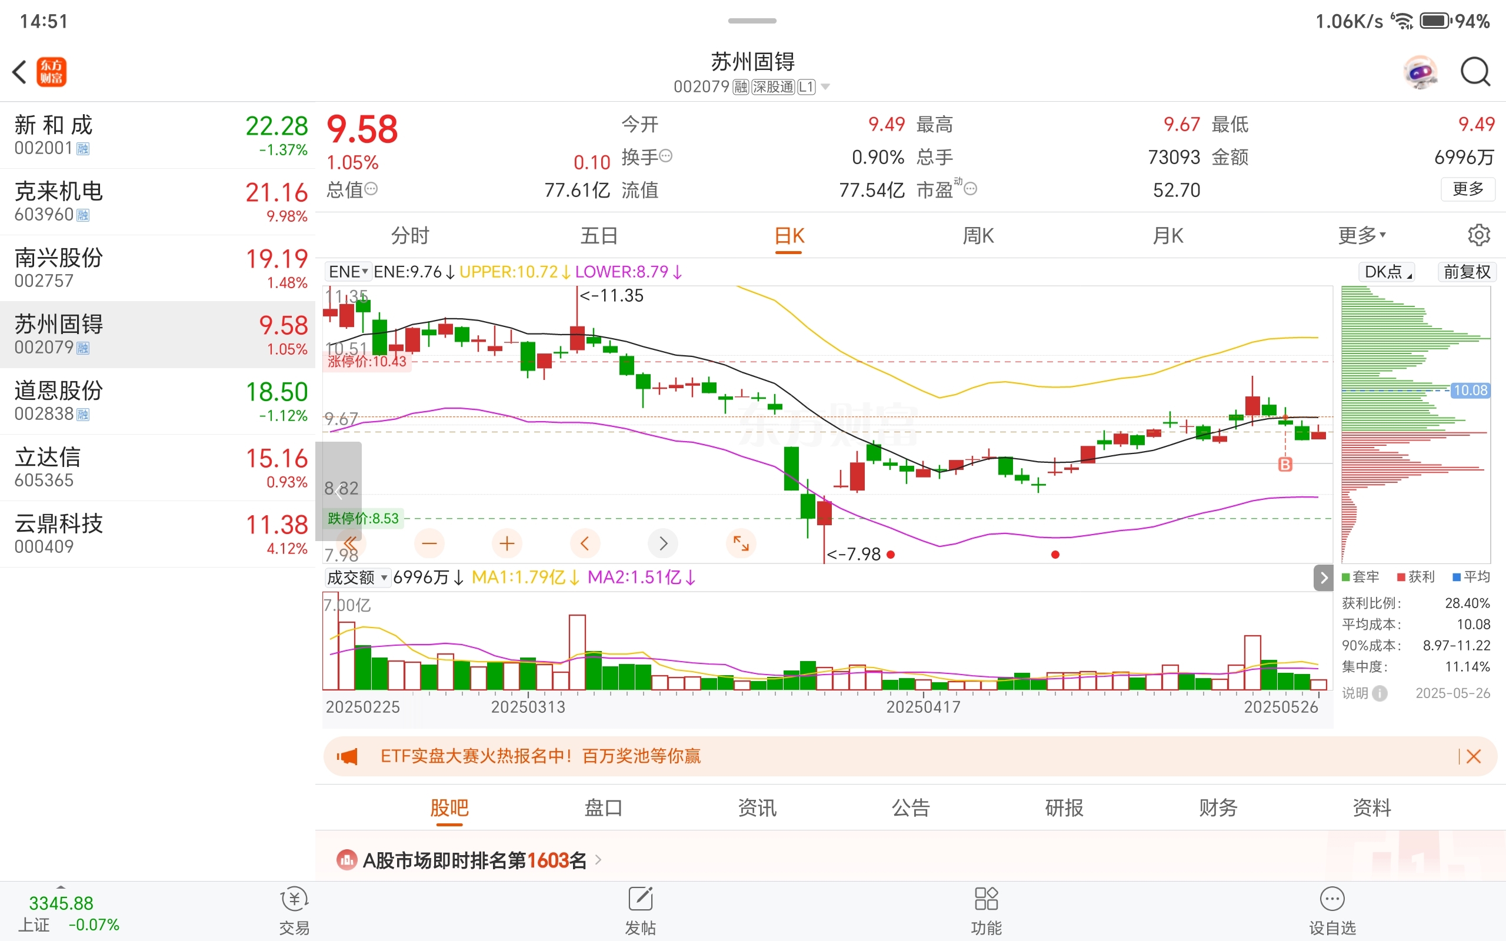
Task: Open the 上证 index 3345.88 ticker
Action: pyautogui.click(x=68, y=912)
